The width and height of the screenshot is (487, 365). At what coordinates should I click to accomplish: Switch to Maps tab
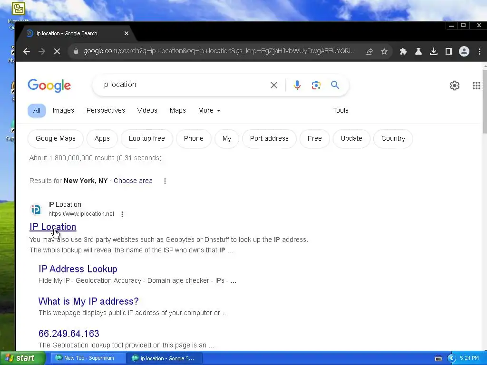coord(178,110)
